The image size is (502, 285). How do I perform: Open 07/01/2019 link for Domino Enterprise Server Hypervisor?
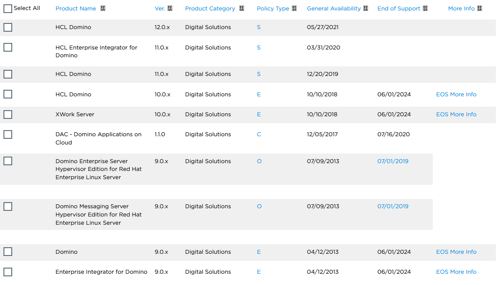tap(393, 161)
